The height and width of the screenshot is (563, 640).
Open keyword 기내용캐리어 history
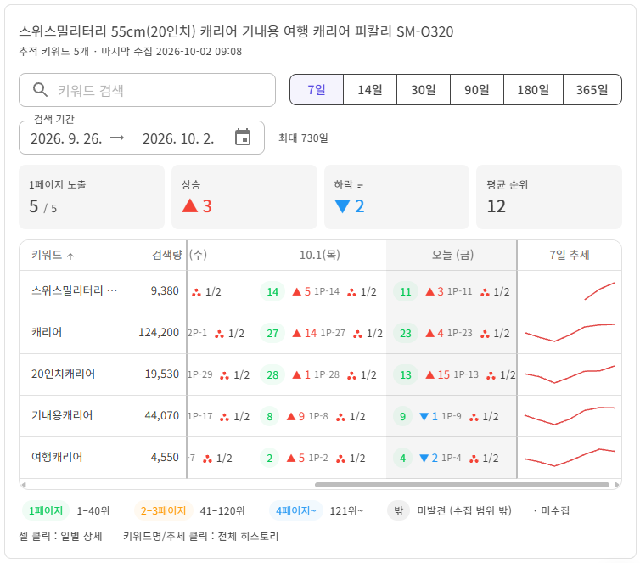tap(62, 415)
